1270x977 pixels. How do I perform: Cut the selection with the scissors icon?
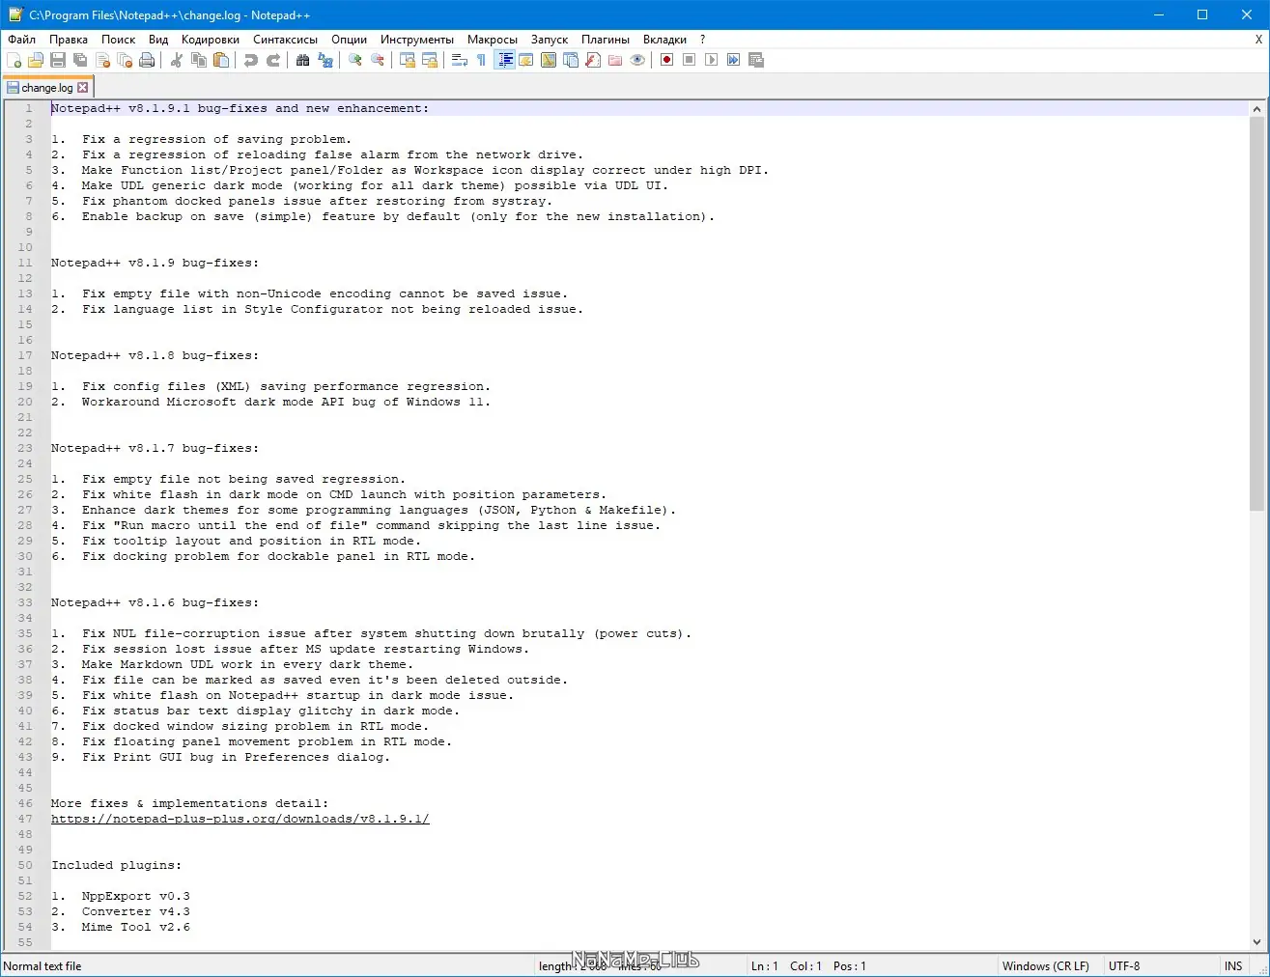pos(177,60)
